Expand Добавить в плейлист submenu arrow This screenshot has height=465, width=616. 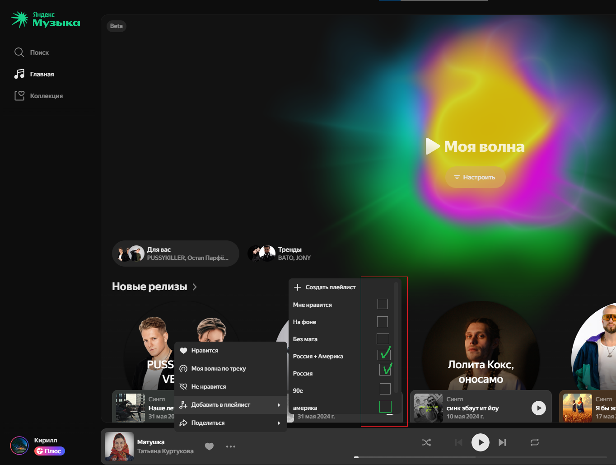tap(279, 405)
